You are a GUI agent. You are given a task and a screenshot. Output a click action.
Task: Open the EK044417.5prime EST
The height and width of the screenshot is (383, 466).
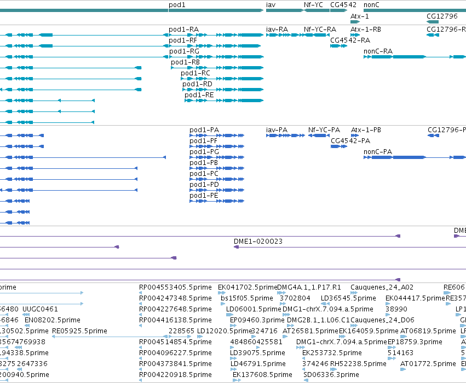[x=415, y=298]
